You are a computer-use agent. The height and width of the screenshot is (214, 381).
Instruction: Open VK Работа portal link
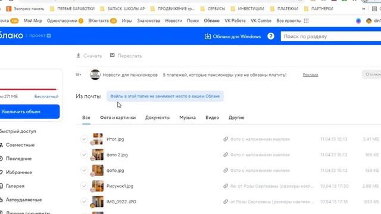235,21
